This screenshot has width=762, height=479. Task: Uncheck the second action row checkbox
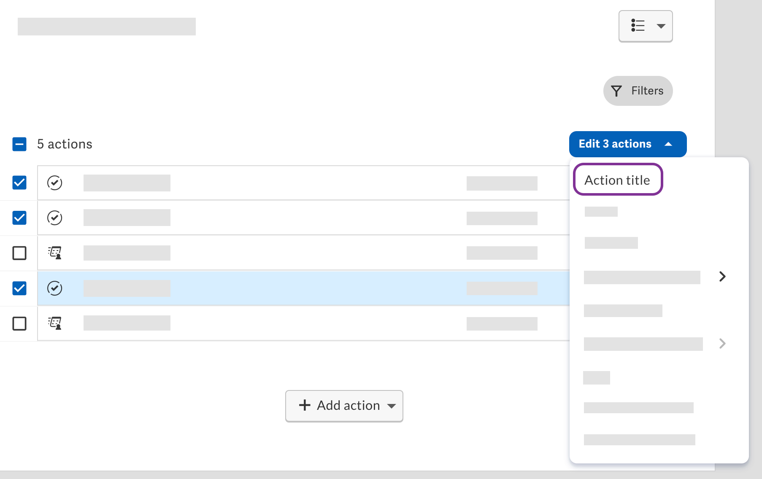click(19, 218)
